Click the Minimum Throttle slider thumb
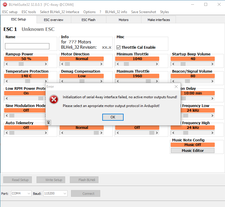 tap(126, 64)
